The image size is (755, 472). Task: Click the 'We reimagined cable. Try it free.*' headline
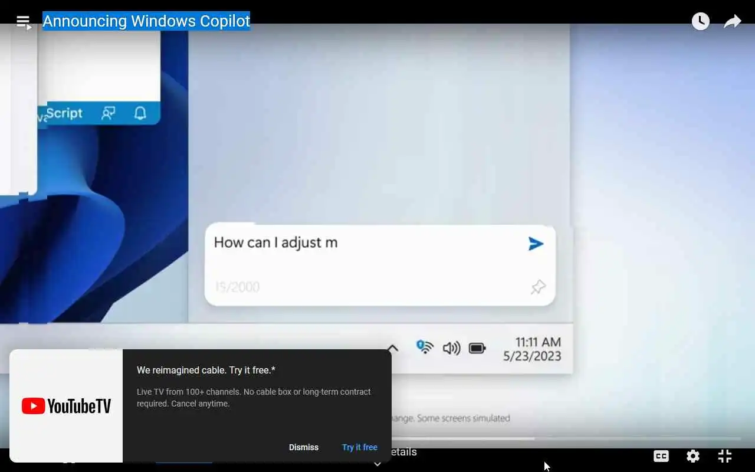[206, 370]
